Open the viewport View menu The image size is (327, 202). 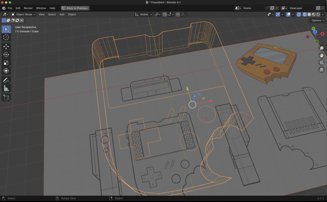pyautogui.click(x=41, y=14)
